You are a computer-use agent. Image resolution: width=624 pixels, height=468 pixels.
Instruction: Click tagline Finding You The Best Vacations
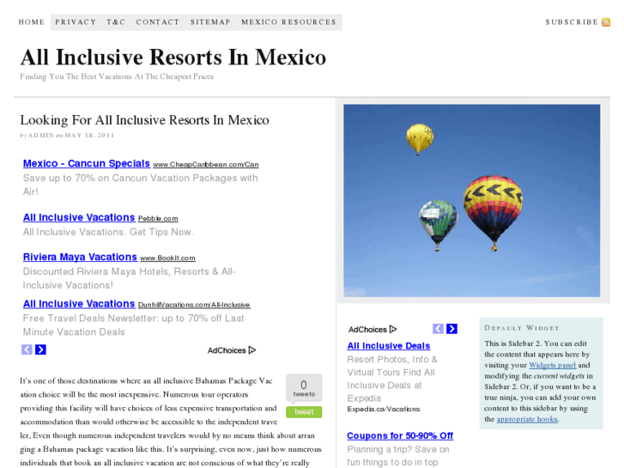click(117, 76)
